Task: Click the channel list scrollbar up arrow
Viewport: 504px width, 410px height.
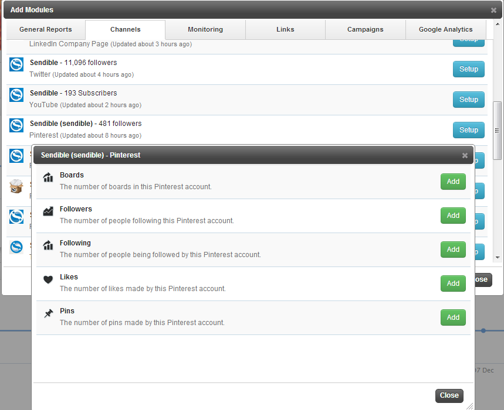Action: [498, 24]
